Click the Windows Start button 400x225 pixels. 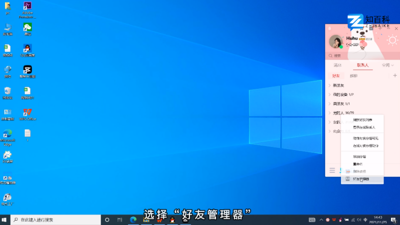4,220
